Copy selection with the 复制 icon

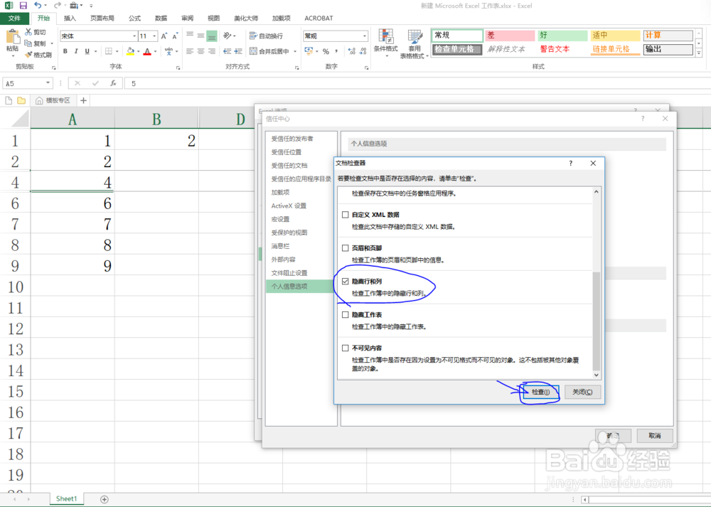point(36,43)
